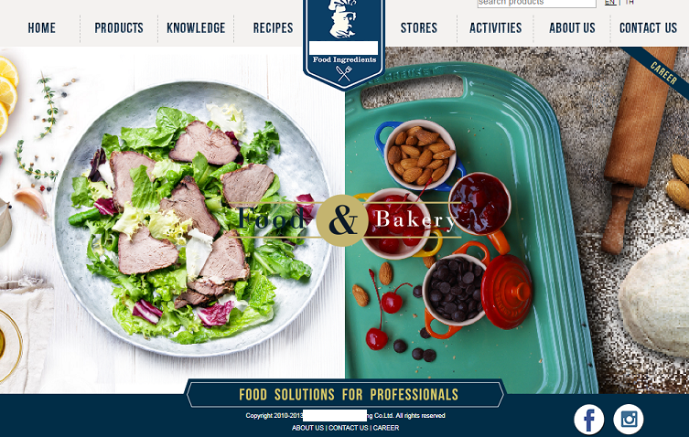Click the crossed fork and spatula icon
Screen dimensions: 689x437
point(344,73)
